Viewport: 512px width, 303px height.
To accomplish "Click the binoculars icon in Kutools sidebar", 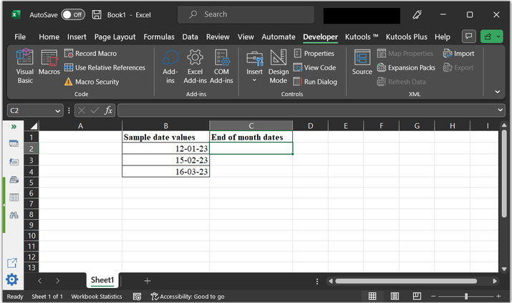I will (14, 215).
